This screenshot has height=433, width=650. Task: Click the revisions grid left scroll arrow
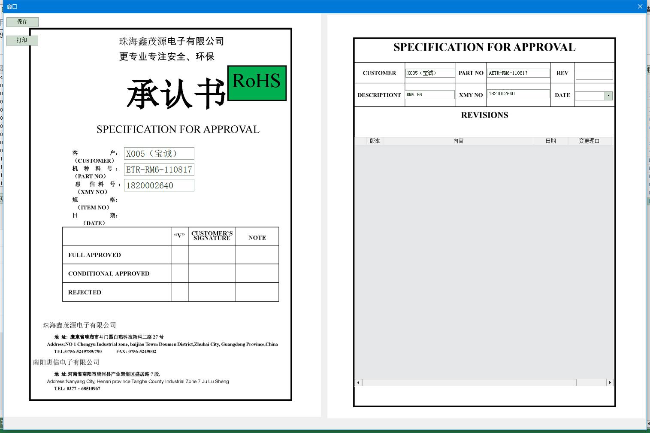click(359, 382)
